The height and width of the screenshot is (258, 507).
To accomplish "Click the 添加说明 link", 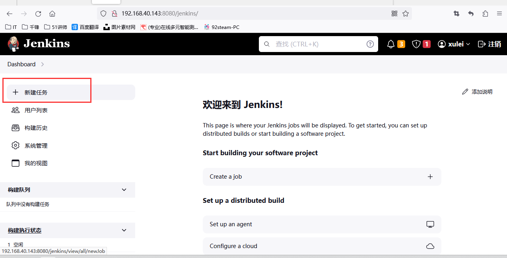I will pyautogui.click(x=477, y=92).
